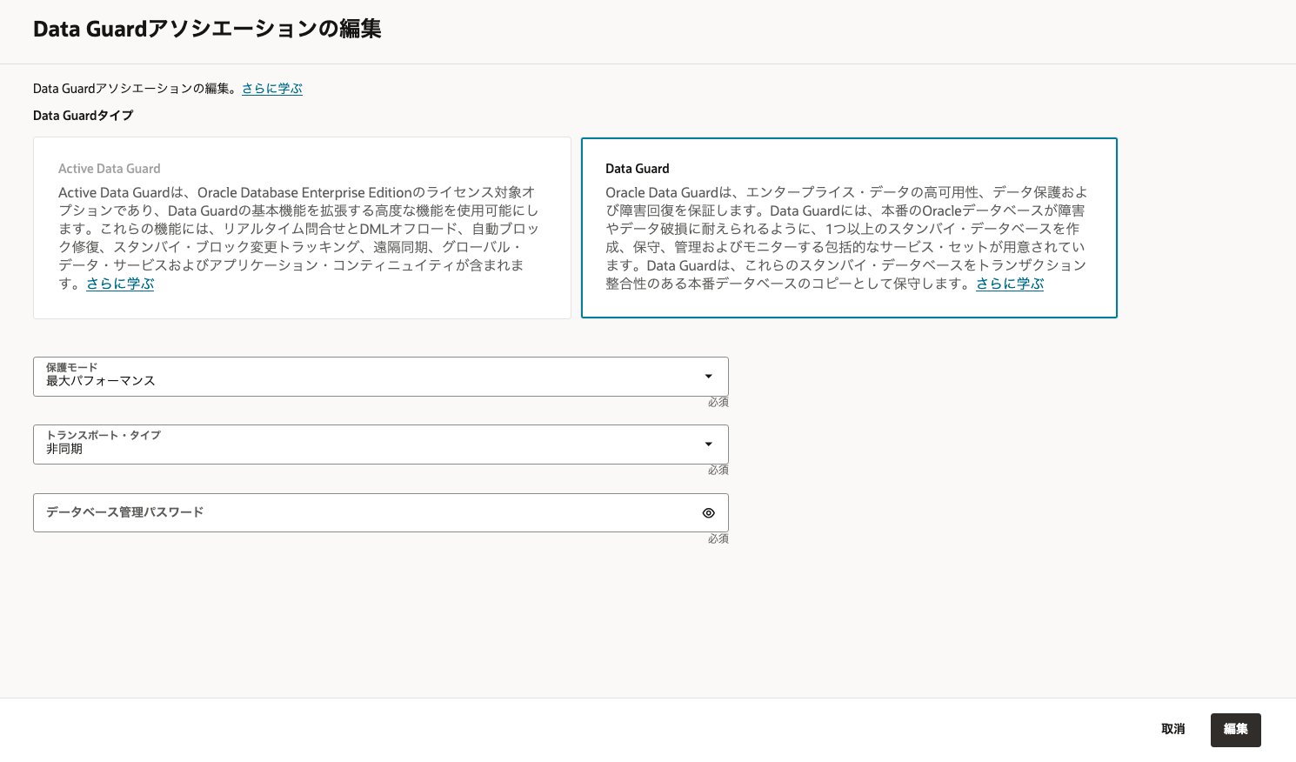Click the greyed Active Data Guard card title
Image resolution: width=1296 pixels, height=762 pixels.
click(x=110, y=169)
